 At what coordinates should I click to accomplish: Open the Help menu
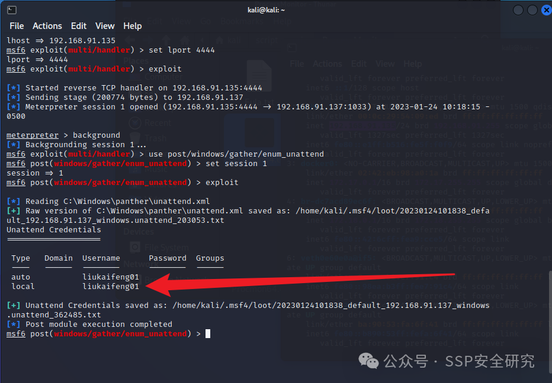pyautogui.click(x=132, y=26)
